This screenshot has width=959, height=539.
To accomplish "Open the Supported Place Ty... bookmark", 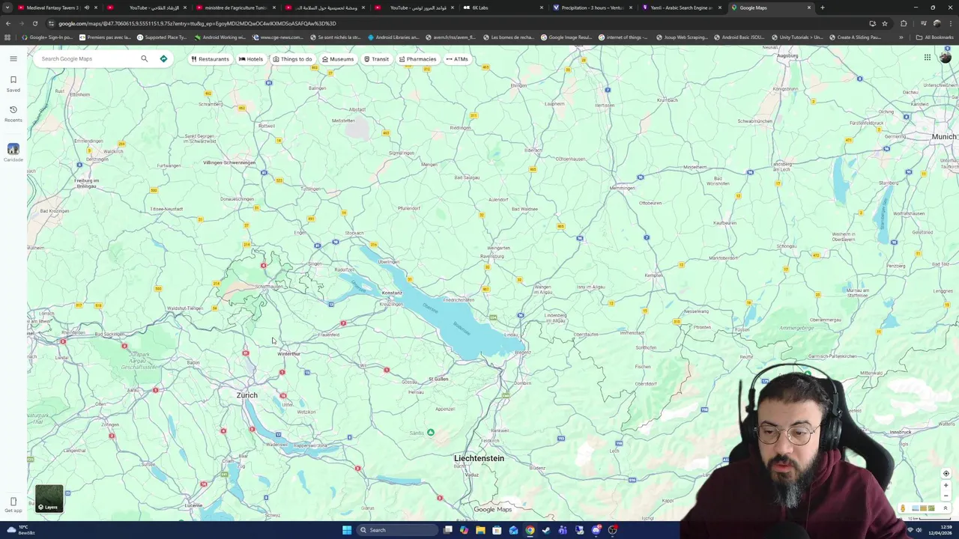I will tap(162, 37).
